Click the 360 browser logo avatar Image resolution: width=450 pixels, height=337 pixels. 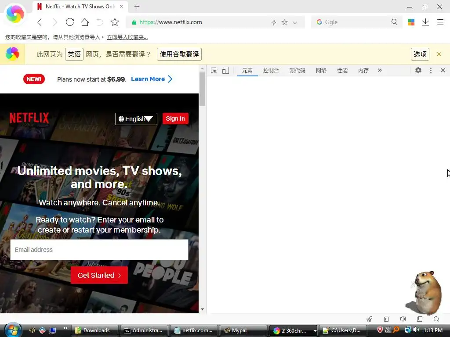pyautogui.click(x=15, y=14)
